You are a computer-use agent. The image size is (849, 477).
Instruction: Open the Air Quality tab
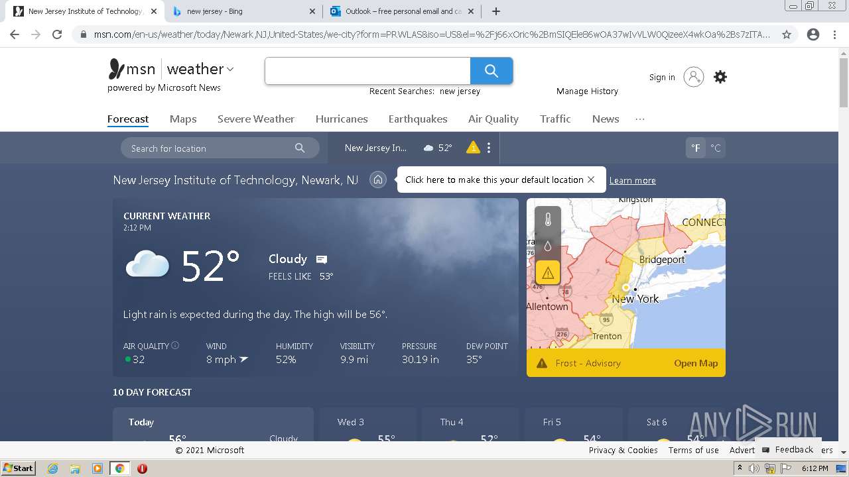click(x=493, y=119)
